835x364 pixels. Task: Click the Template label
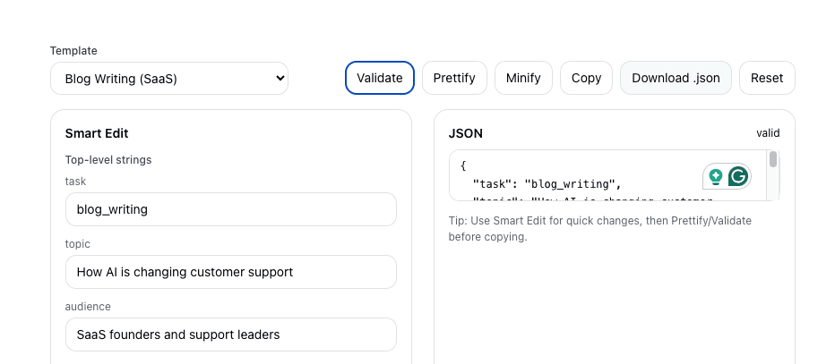(x=73, y=51)
